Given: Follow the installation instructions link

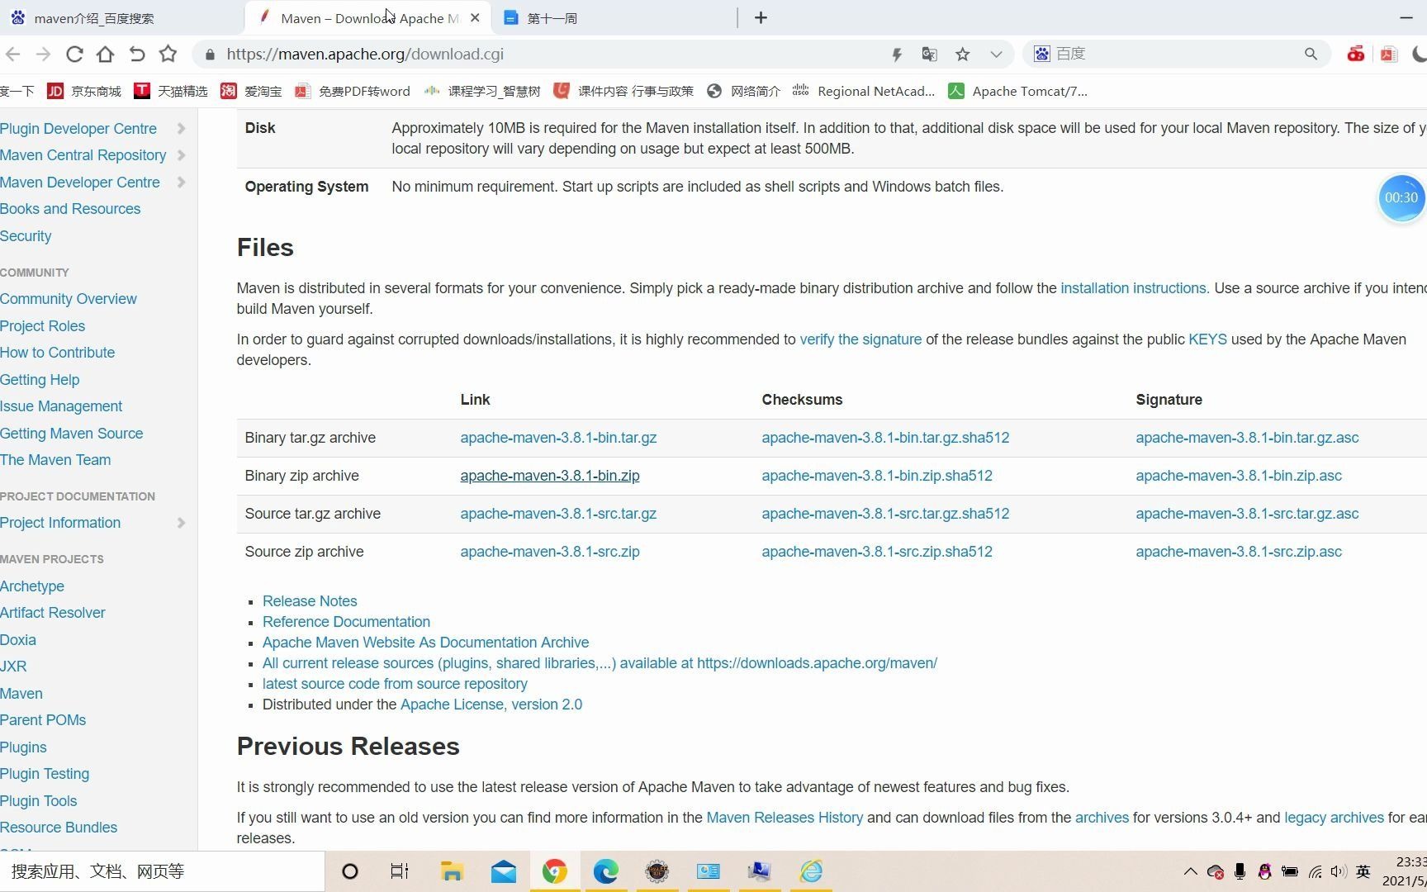Looking at the screenshot, I should pyautogui.click(x=1135, y=288).
